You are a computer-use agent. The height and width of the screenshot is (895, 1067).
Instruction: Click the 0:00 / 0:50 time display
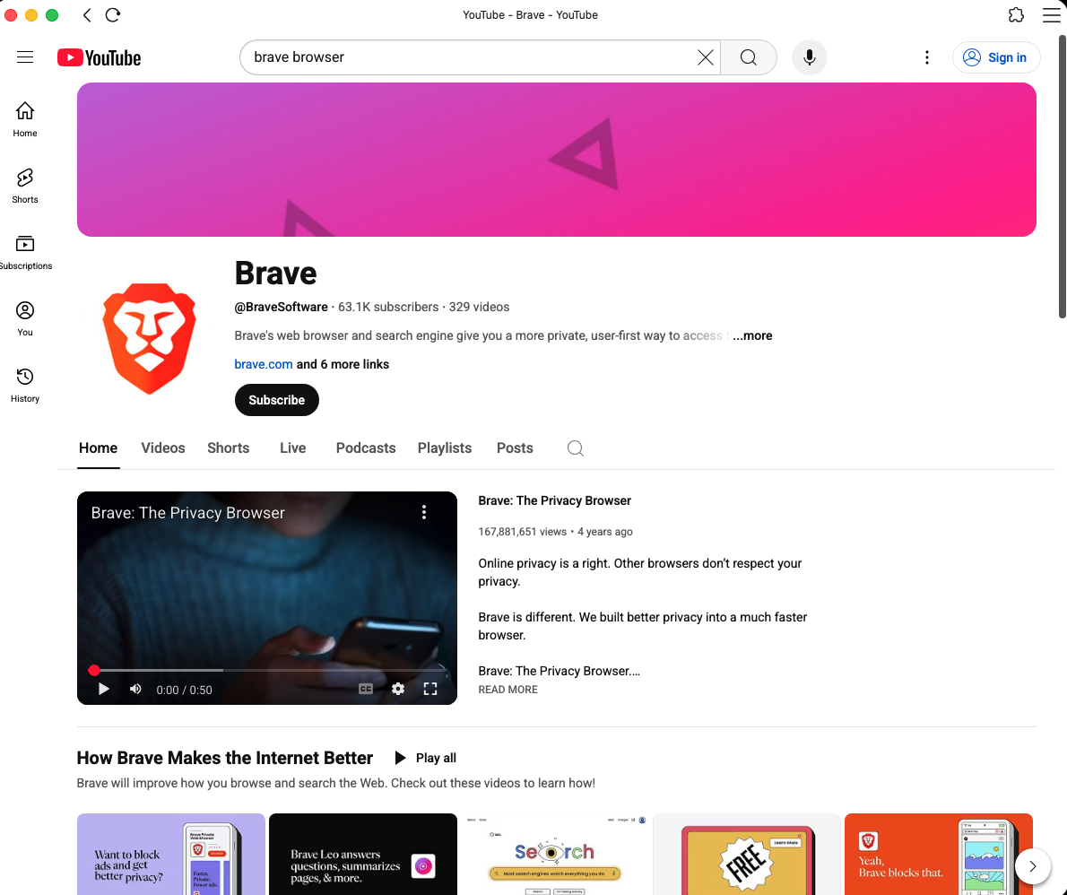(x=185, y=691)
